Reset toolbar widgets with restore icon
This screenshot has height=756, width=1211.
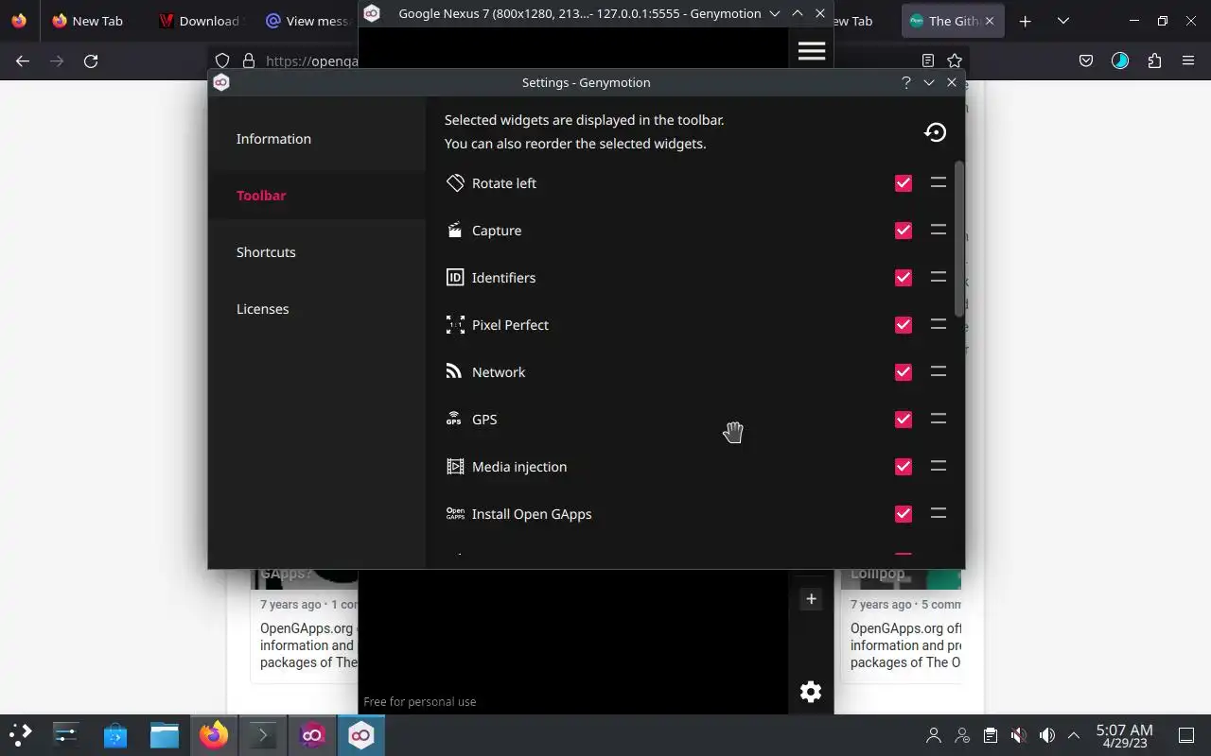click(x=935, y=132)
